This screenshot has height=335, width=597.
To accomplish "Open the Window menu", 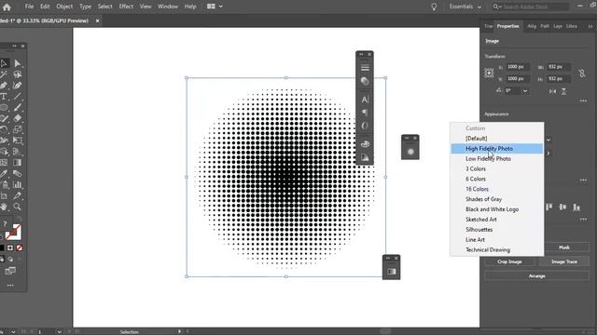I will 168,7.
